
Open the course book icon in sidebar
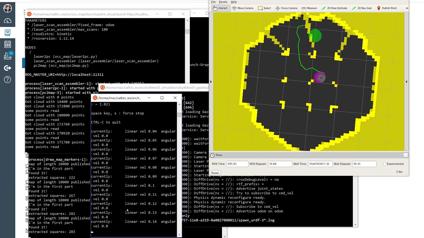pos(8,32)
